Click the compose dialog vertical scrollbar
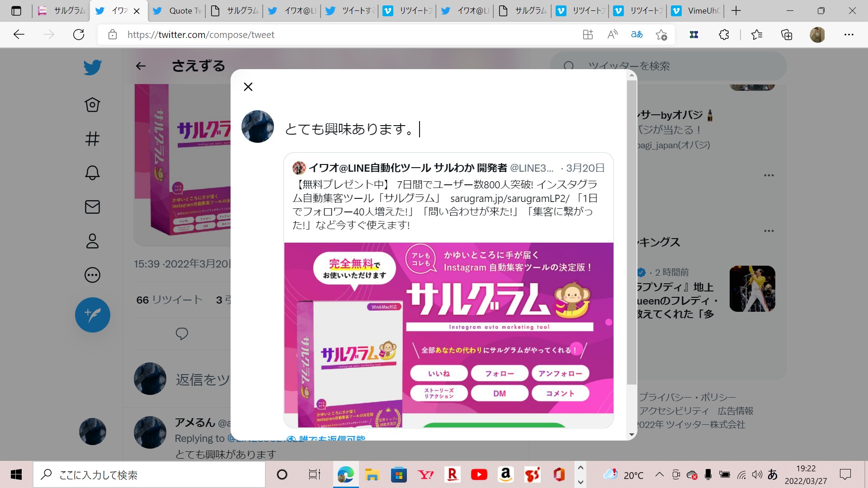 click(632, 233)
